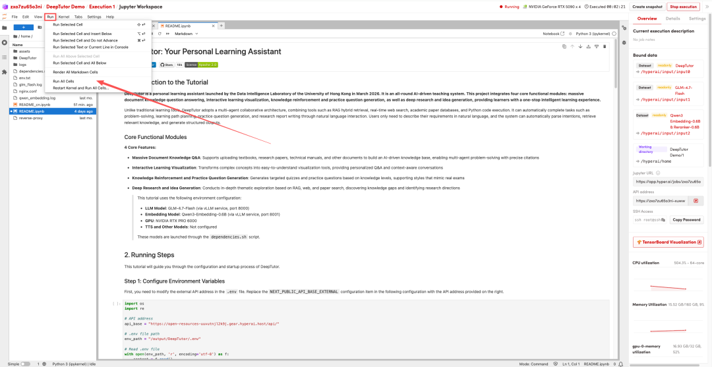Click the Create snapshot button
Image resolution: width=712 pixels, height=367 pixels.
coord(647,7)
